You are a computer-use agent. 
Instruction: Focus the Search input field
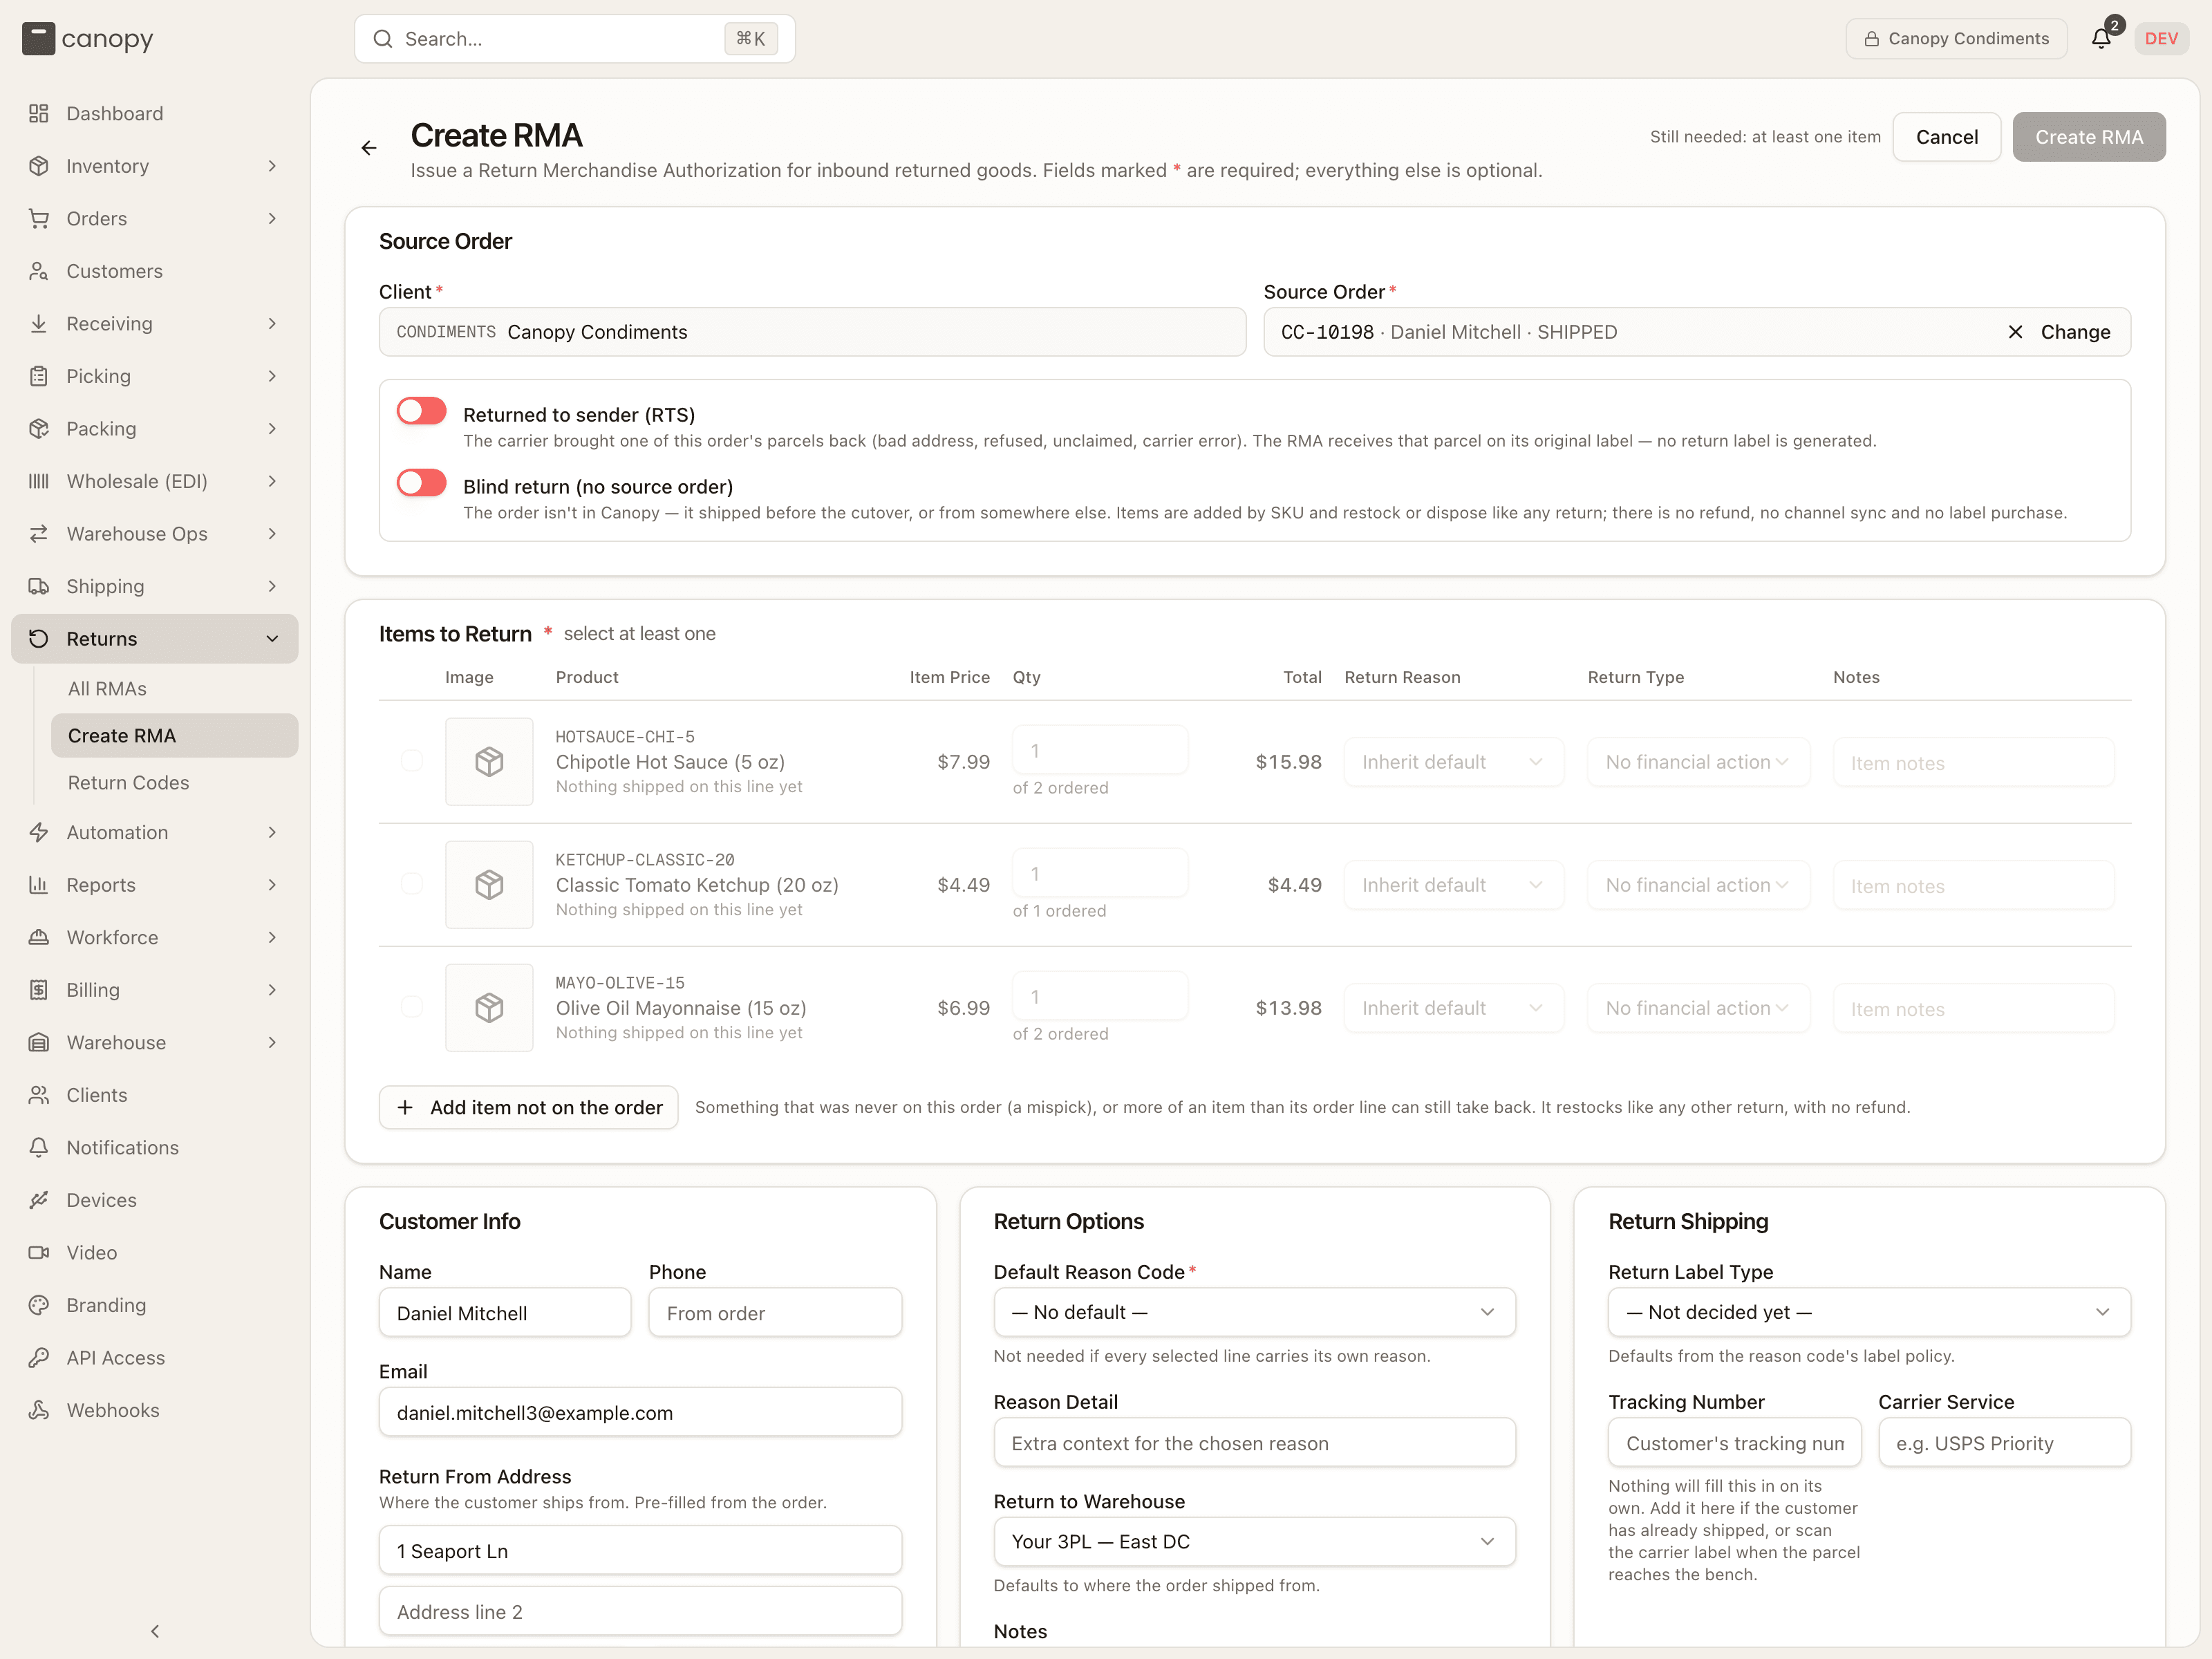[575, 39]
